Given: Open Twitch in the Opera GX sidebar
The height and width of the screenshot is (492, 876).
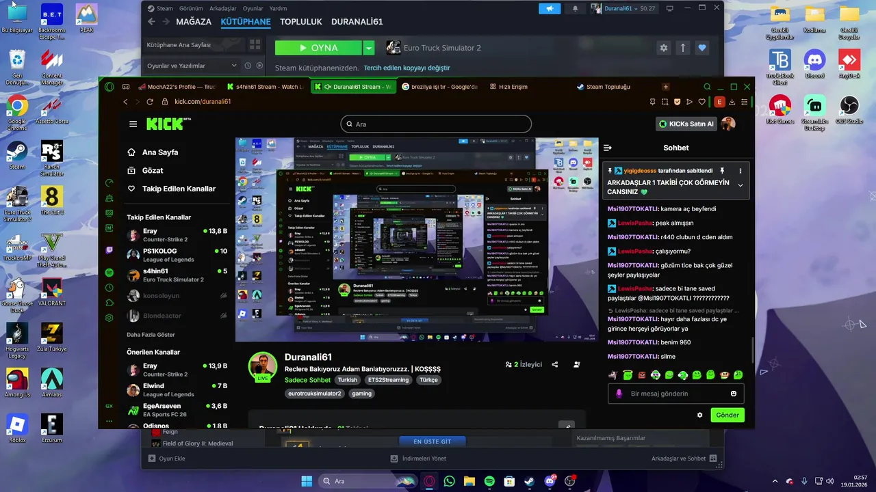Looking at the screenshot, I should point(109,249).
